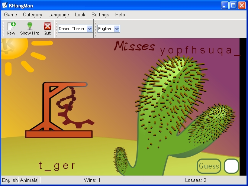Maximize the KHangMan window
This screenshot has height=186, width=248.
pyautogui.click(x=233, y=5)
